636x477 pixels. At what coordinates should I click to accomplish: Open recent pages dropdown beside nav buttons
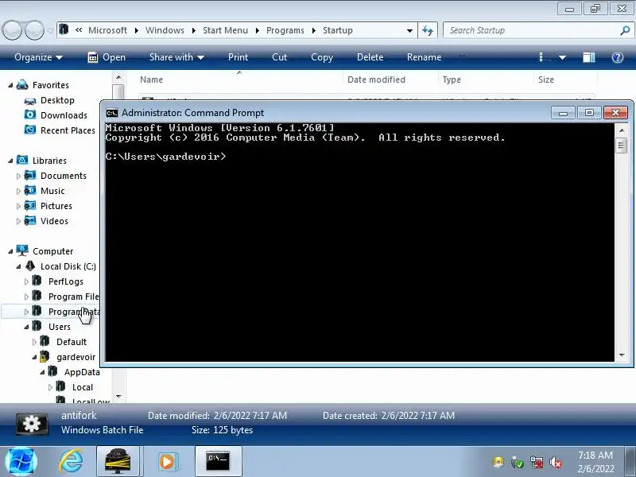(x=50, y=30)
